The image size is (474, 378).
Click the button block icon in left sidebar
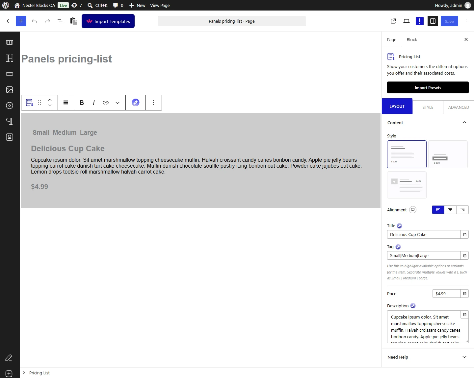click(x=10, y=74)
